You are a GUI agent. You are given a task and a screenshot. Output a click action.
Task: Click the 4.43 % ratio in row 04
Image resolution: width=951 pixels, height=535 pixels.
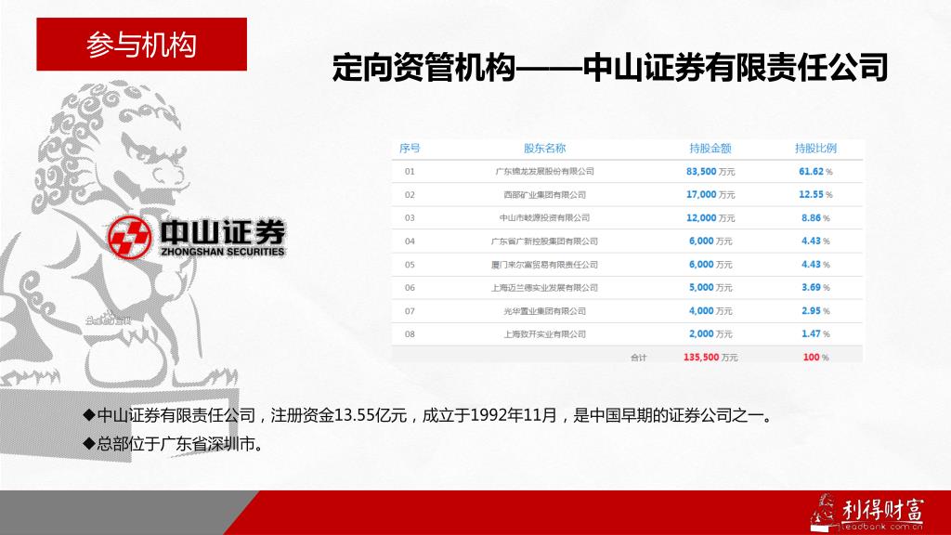[815, 241]
